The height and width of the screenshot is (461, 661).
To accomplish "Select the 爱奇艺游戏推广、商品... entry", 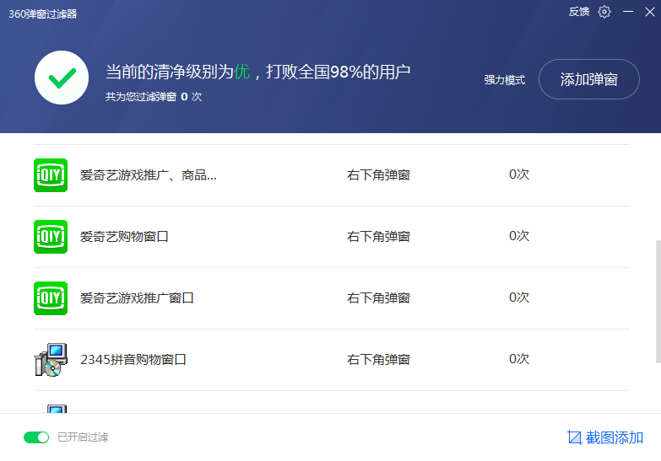I will point(331,175).
